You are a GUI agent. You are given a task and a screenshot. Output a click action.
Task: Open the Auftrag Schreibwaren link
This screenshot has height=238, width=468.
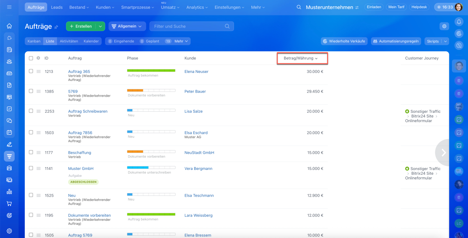coord(88,111)
